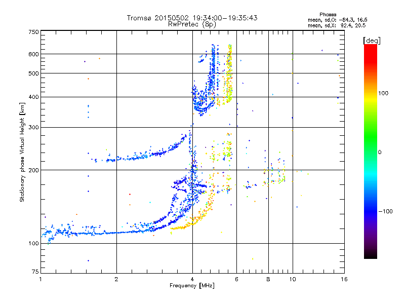Click the 4 MHz frequency tick label
This screenshot has height=304, width=405.
click(192, 279)
